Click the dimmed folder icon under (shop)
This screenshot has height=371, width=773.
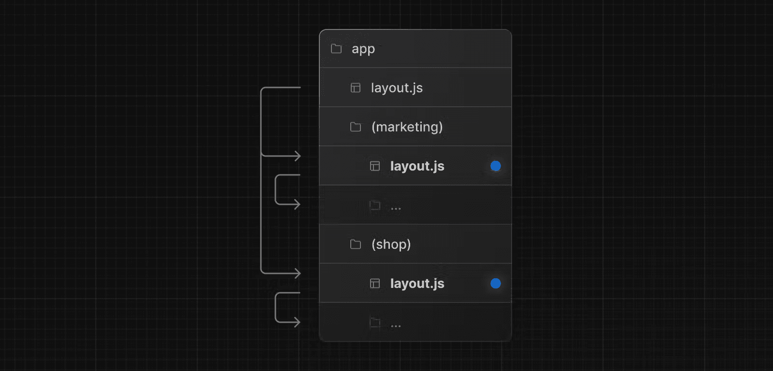pos(375,323)
